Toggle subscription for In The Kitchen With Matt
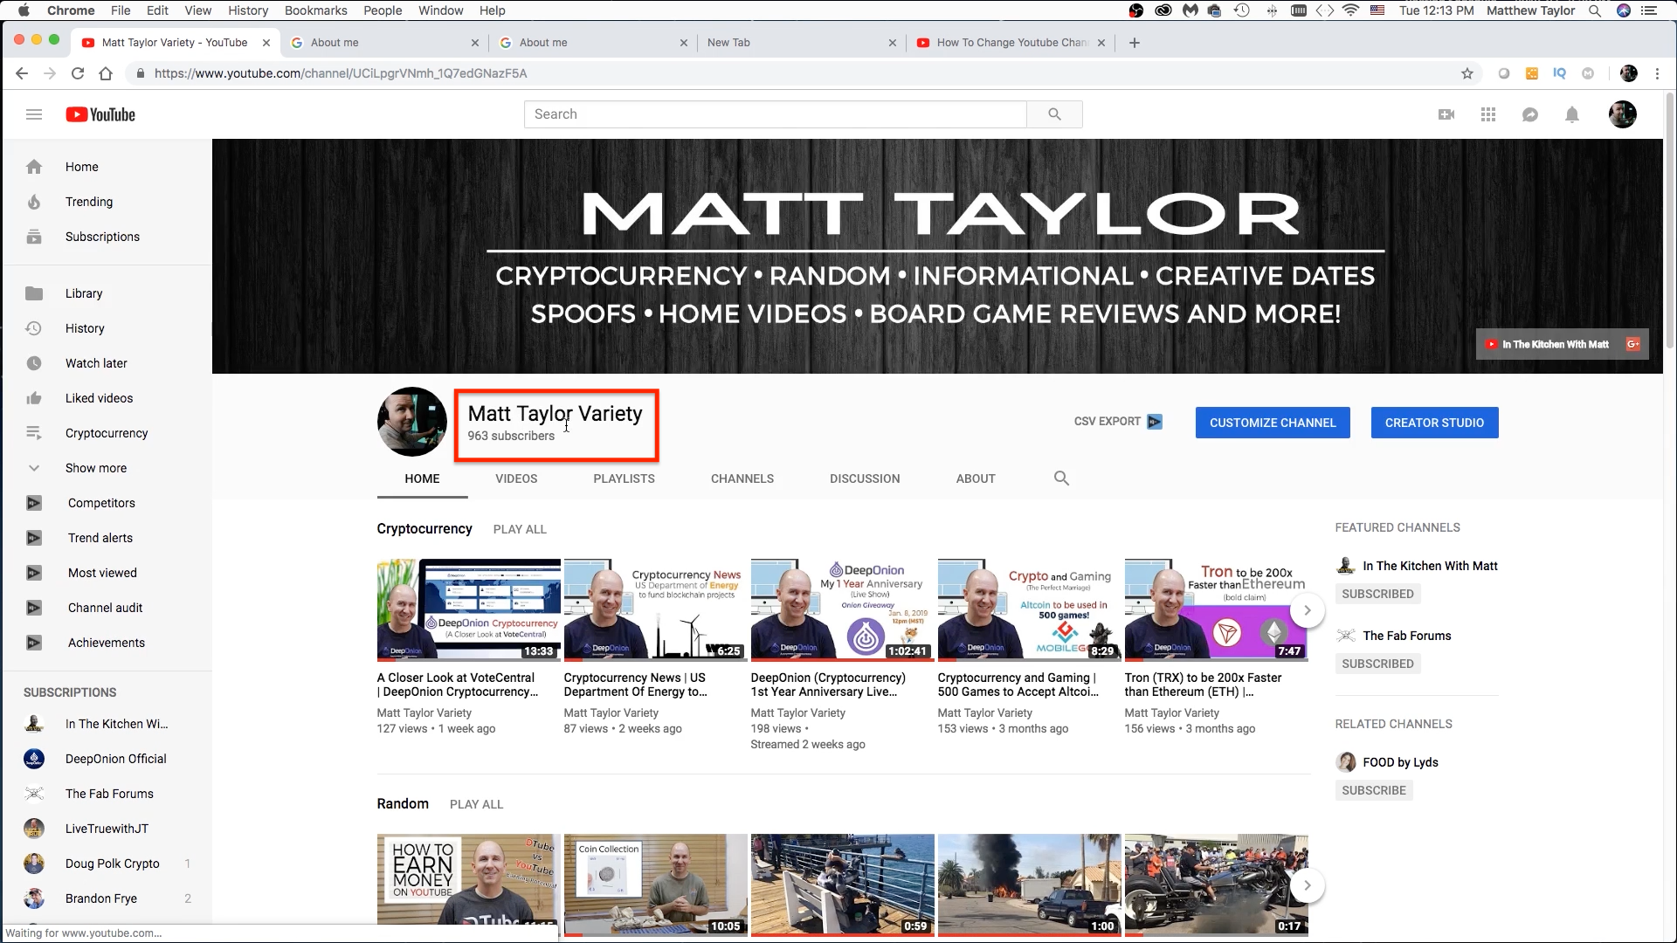 click(1377, 594)
